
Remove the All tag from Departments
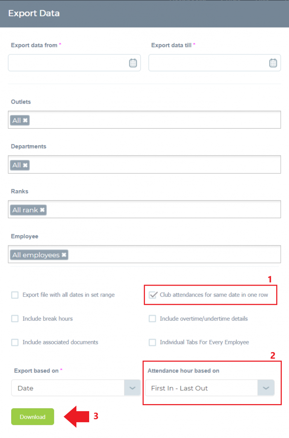pos(25,165)
